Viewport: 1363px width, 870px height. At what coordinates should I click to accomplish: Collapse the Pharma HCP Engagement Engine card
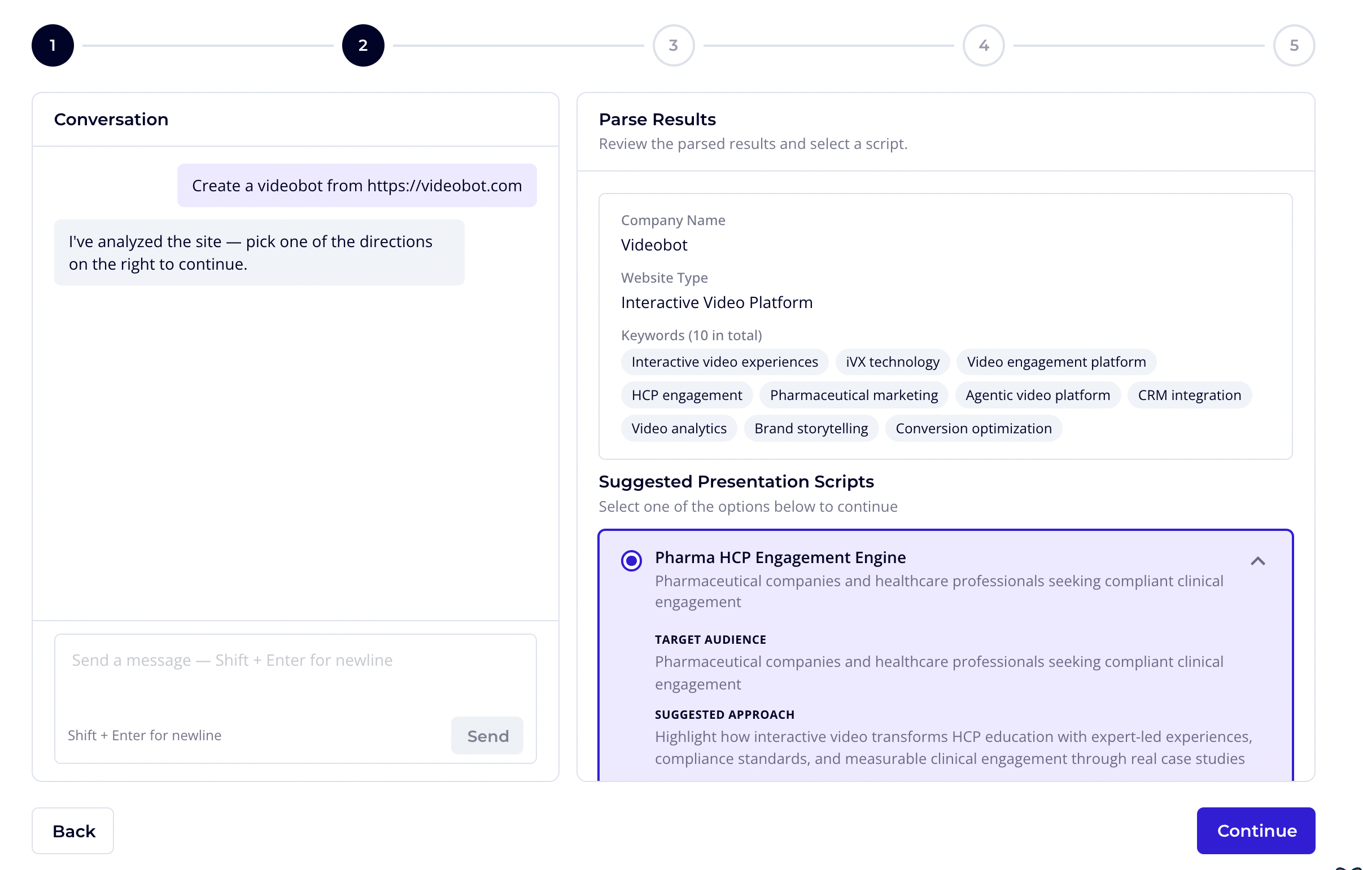(x=1257, y=561)
